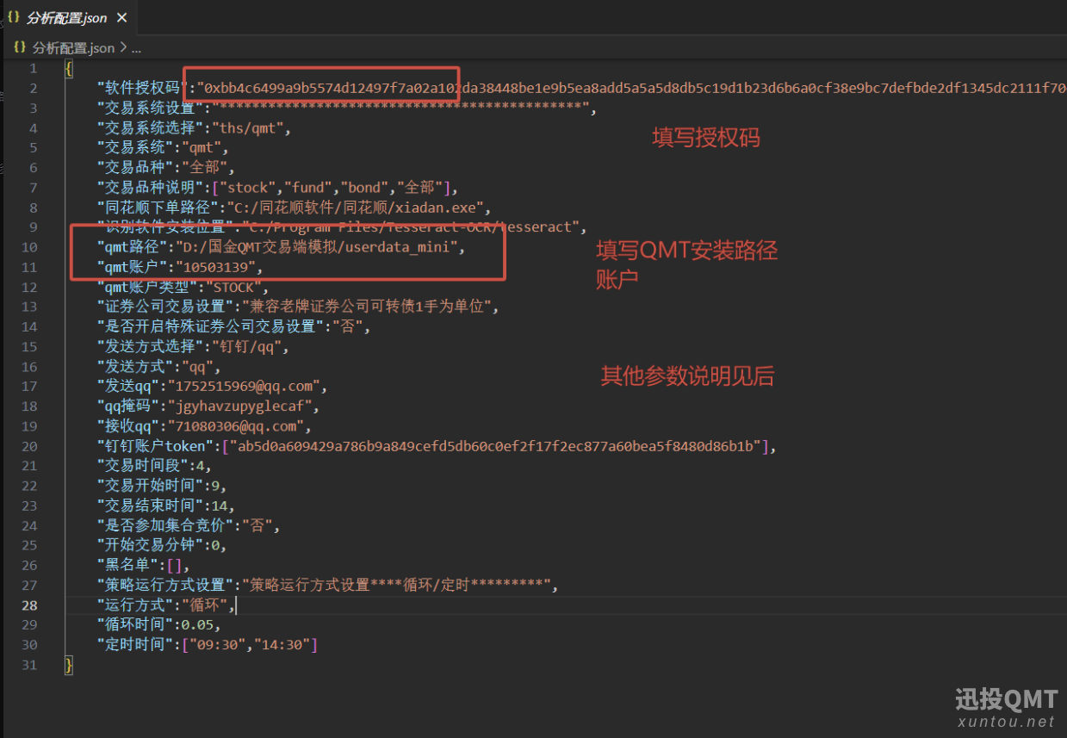This screenshot has width=1067, height=738.
Task: Click the JSON braces icon in the breadcrumb bar
Action: [x=20, y=48]
